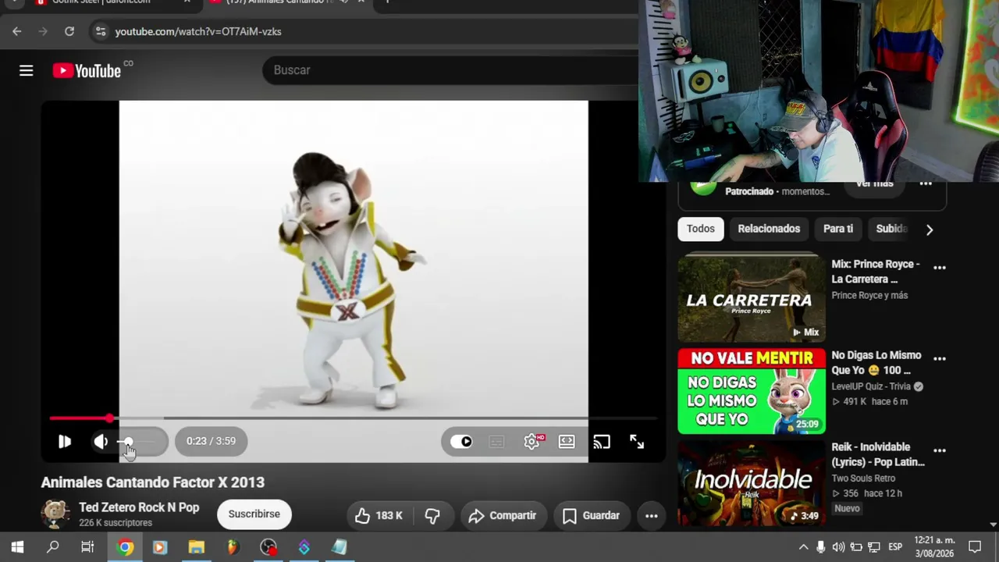Viewport: 999px width, 562px height.
Task: Open options menu for Reik Inolvidable video
Action: [940, 450]
